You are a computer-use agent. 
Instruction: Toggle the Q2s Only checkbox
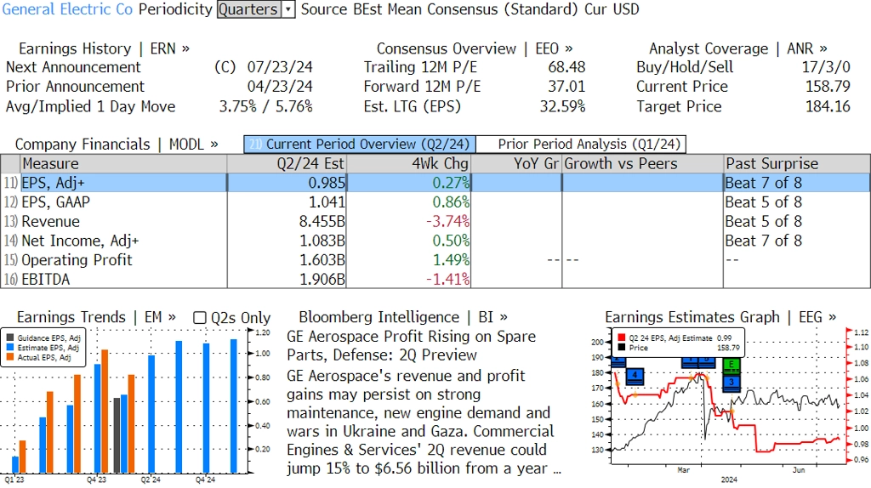click(x=199, y=318)
